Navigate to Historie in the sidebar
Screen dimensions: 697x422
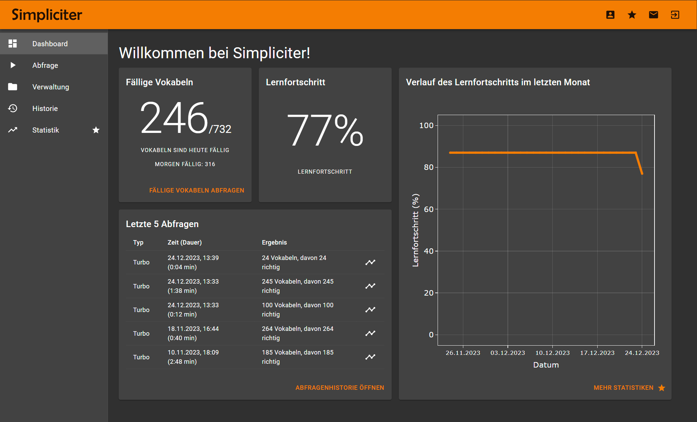pos(45,109)
